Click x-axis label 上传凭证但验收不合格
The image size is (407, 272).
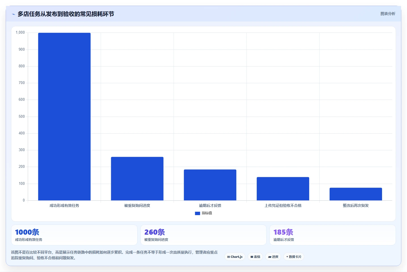(283, 205)
